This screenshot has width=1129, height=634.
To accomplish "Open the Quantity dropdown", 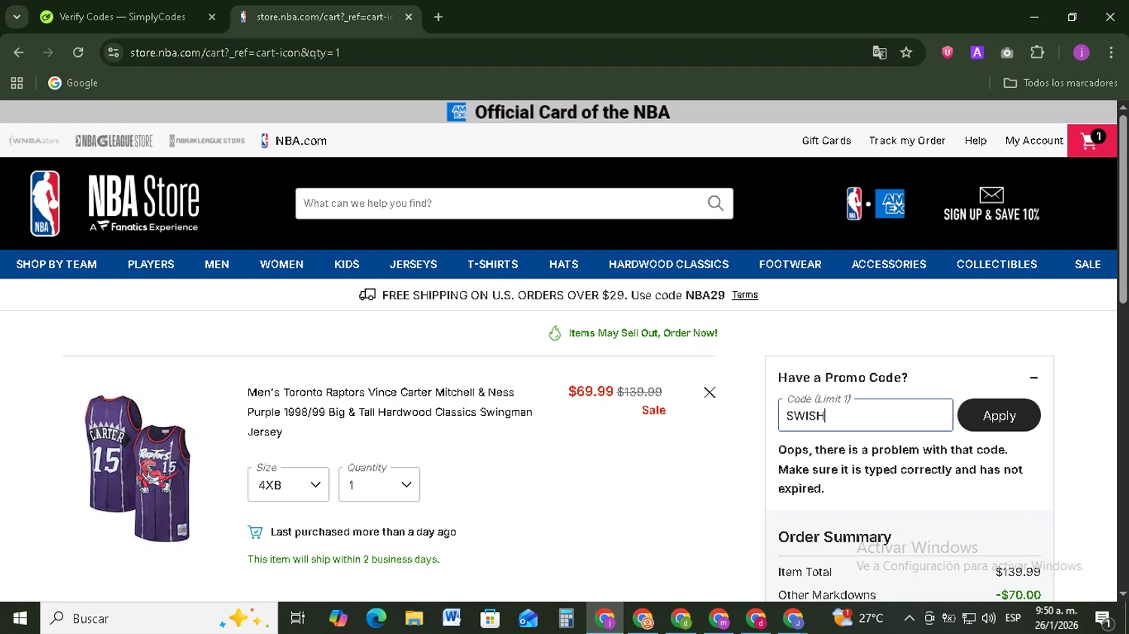I will pyautogui.click(x=379, y=484).
